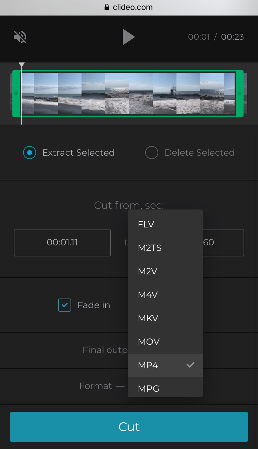Choose the Delete Selected option
This screenshot has height=449, width=258.
[152, 153]
